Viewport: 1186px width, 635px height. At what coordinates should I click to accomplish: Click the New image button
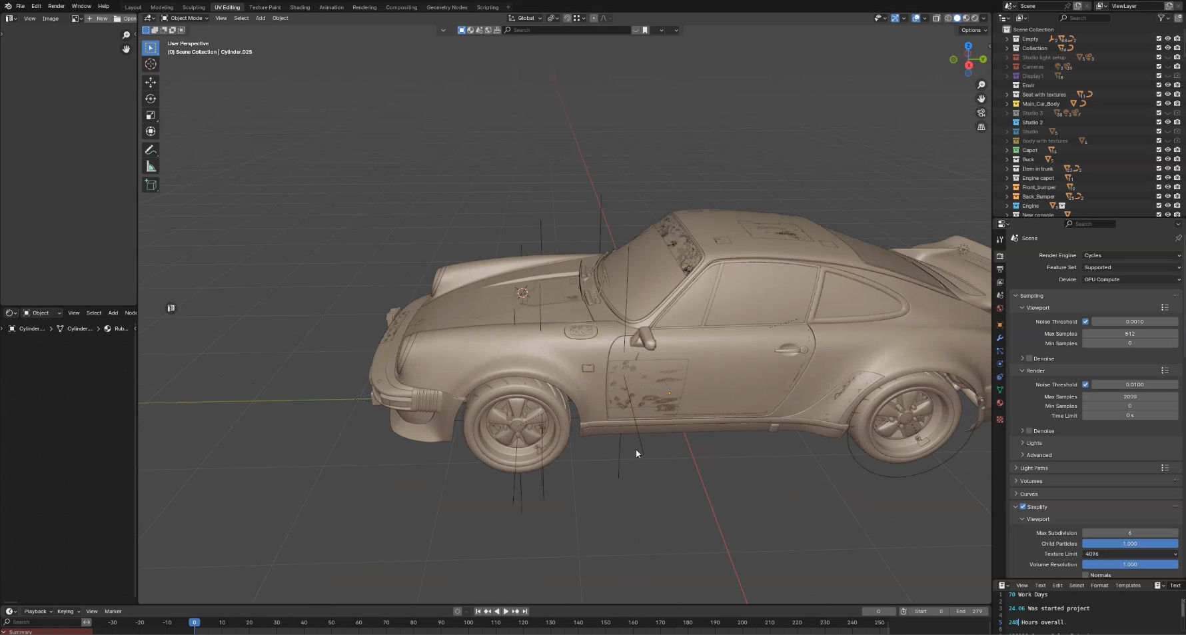[98, 19]
